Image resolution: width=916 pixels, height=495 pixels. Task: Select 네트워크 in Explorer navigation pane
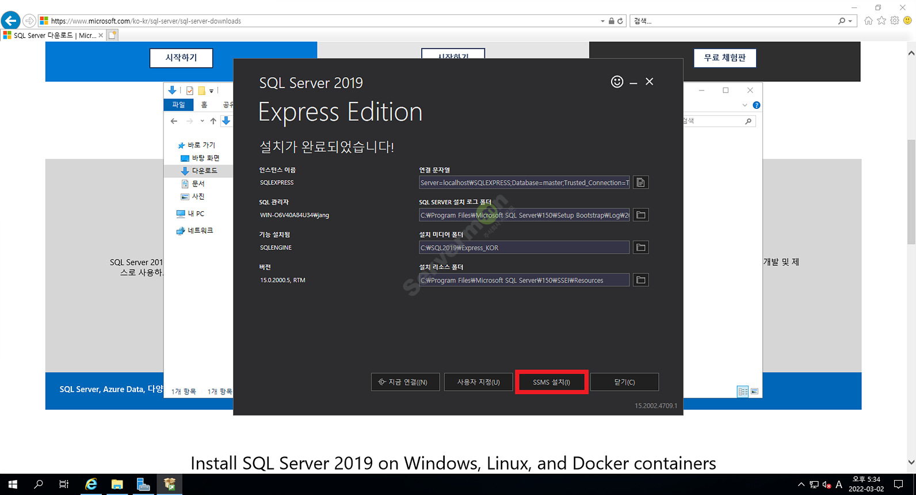point(194,230)
